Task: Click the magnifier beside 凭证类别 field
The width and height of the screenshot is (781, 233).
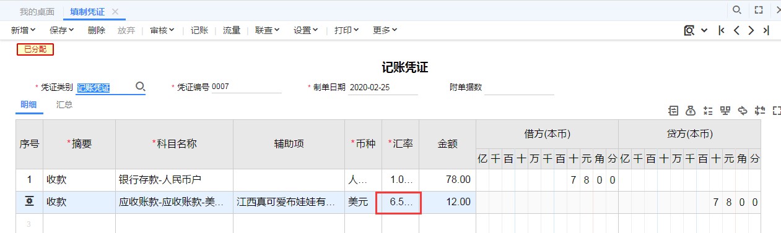Action: click(141, 87)
